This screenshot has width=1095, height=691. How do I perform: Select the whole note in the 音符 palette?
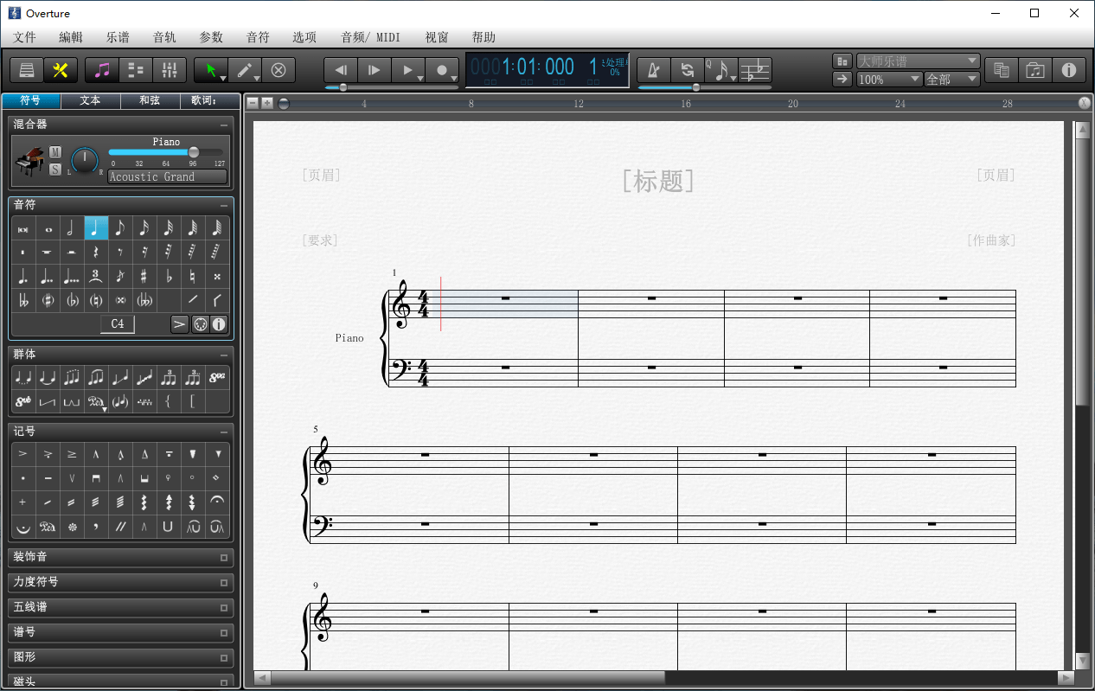[47, 228]
